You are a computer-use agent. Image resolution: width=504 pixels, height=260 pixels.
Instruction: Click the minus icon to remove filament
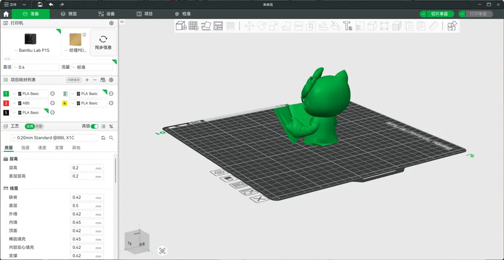click(95, 80)
